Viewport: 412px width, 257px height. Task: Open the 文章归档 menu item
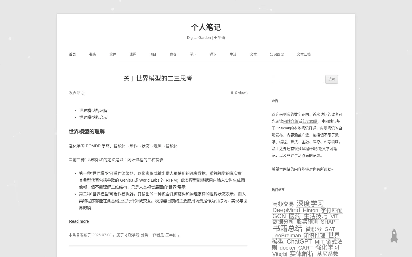coord(304,54)
